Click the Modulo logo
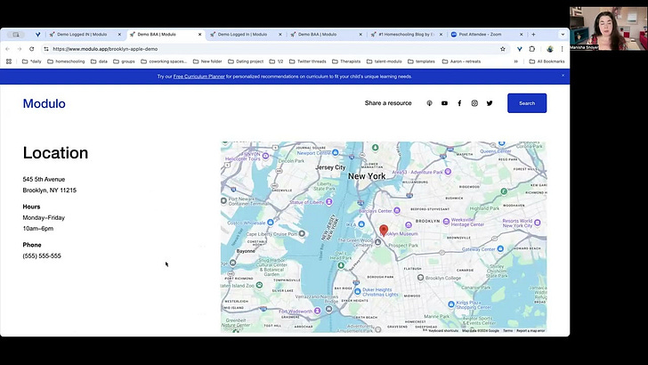The width and height of the screenshot is (648, 365). coord(45,103)
